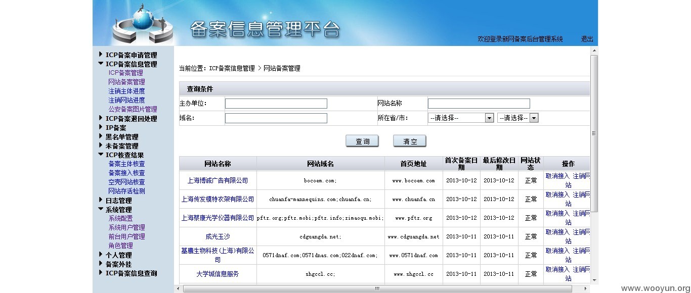Click the 首页地址 column header
This screenshot has height=293, width=691.
413,164
